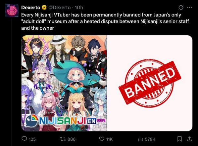The height and width of the screenshot is (146, 198).
Task: Open the Nijisanji EN characters image
Action: 64,83
